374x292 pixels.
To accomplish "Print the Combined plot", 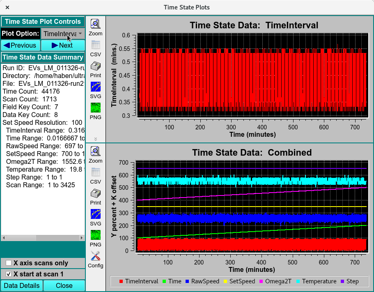I will tap(95, 195).
